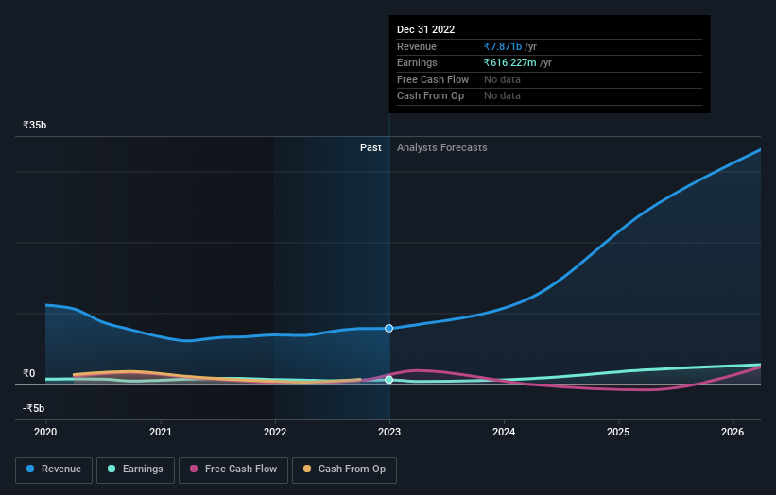Click the ₹7.871b revenue value

[x=503, y=46]
